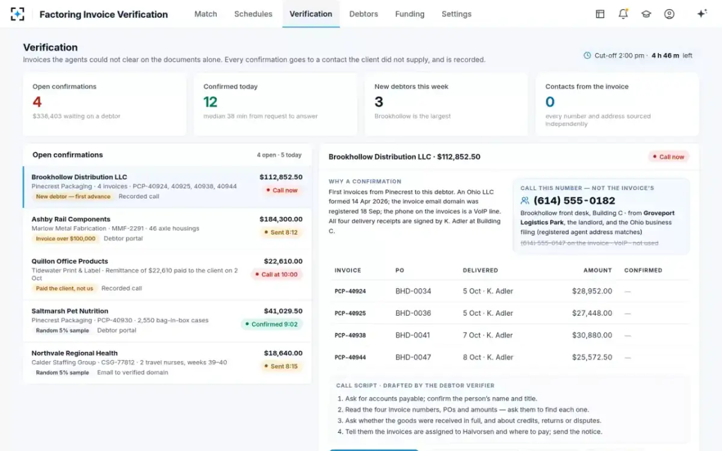Click the Open confirmations stat card
The image size is (722, 451).
tap(105, 105)
